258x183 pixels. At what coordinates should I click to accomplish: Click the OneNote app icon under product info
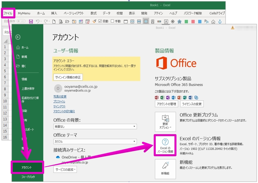point(168,97)
